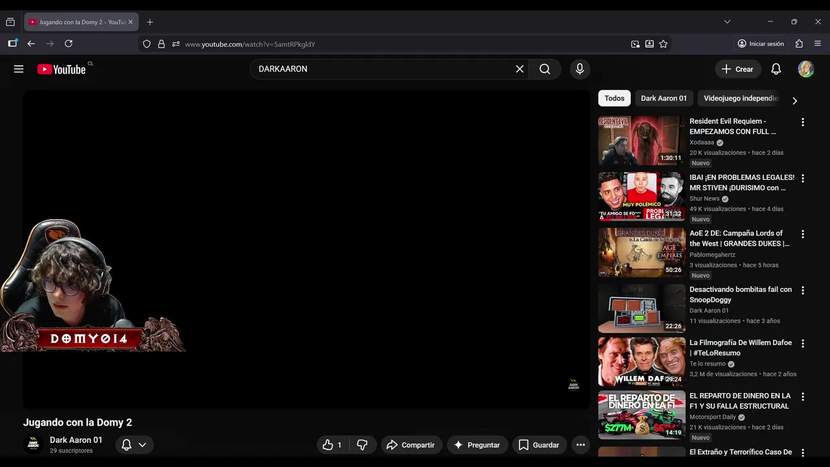Click the address bar URL
The height and width of the screenshot is (467, 830).
tap(250, 44)
